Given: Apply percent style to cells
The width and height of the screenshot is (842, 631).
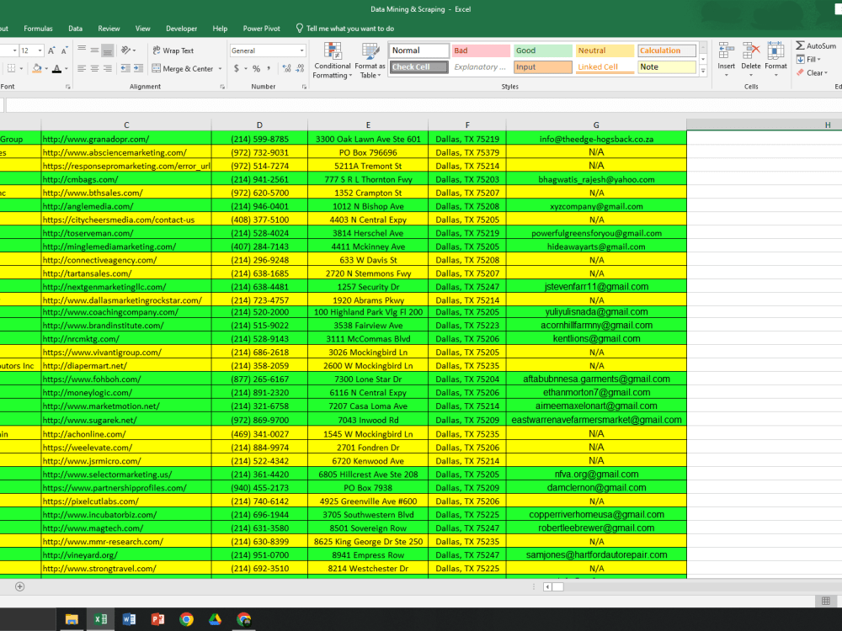Looking at the screenshot, I should click(x=256, y=69).
